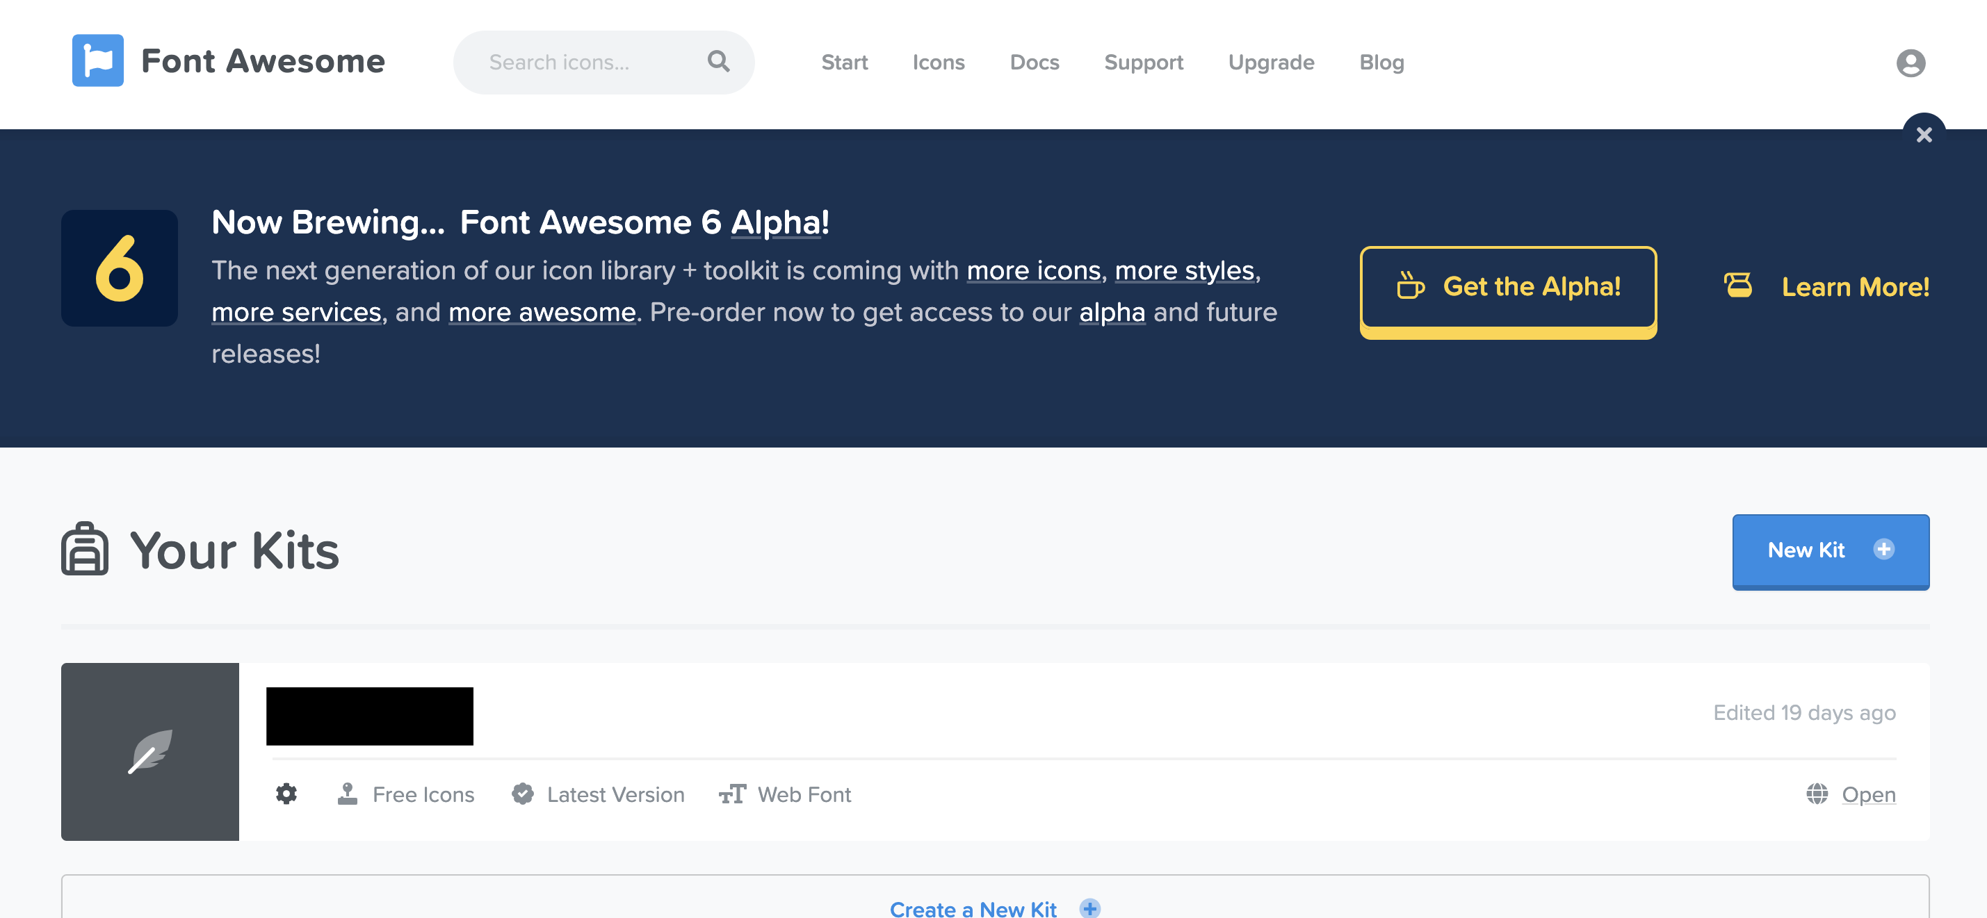Screen dimensions: 1987x918
Task: Click the Learn More! link
Action: [1854, 288]
